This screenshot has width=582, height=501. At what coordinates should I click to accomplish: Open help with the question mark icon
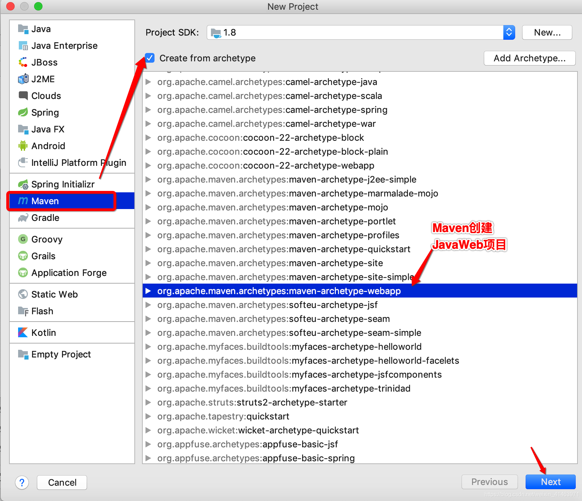[x=22, y=483]
